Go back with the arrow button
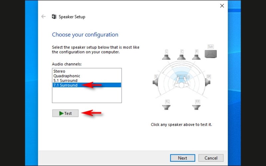 pos(44,16)
